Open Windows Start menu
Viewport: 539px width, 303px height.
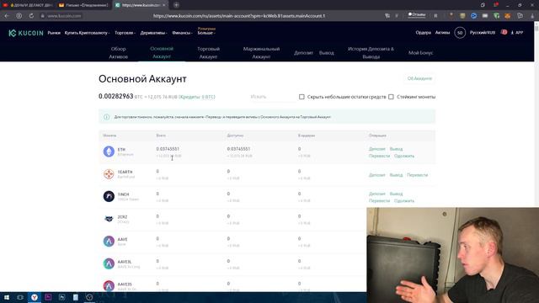coord(7,297)
